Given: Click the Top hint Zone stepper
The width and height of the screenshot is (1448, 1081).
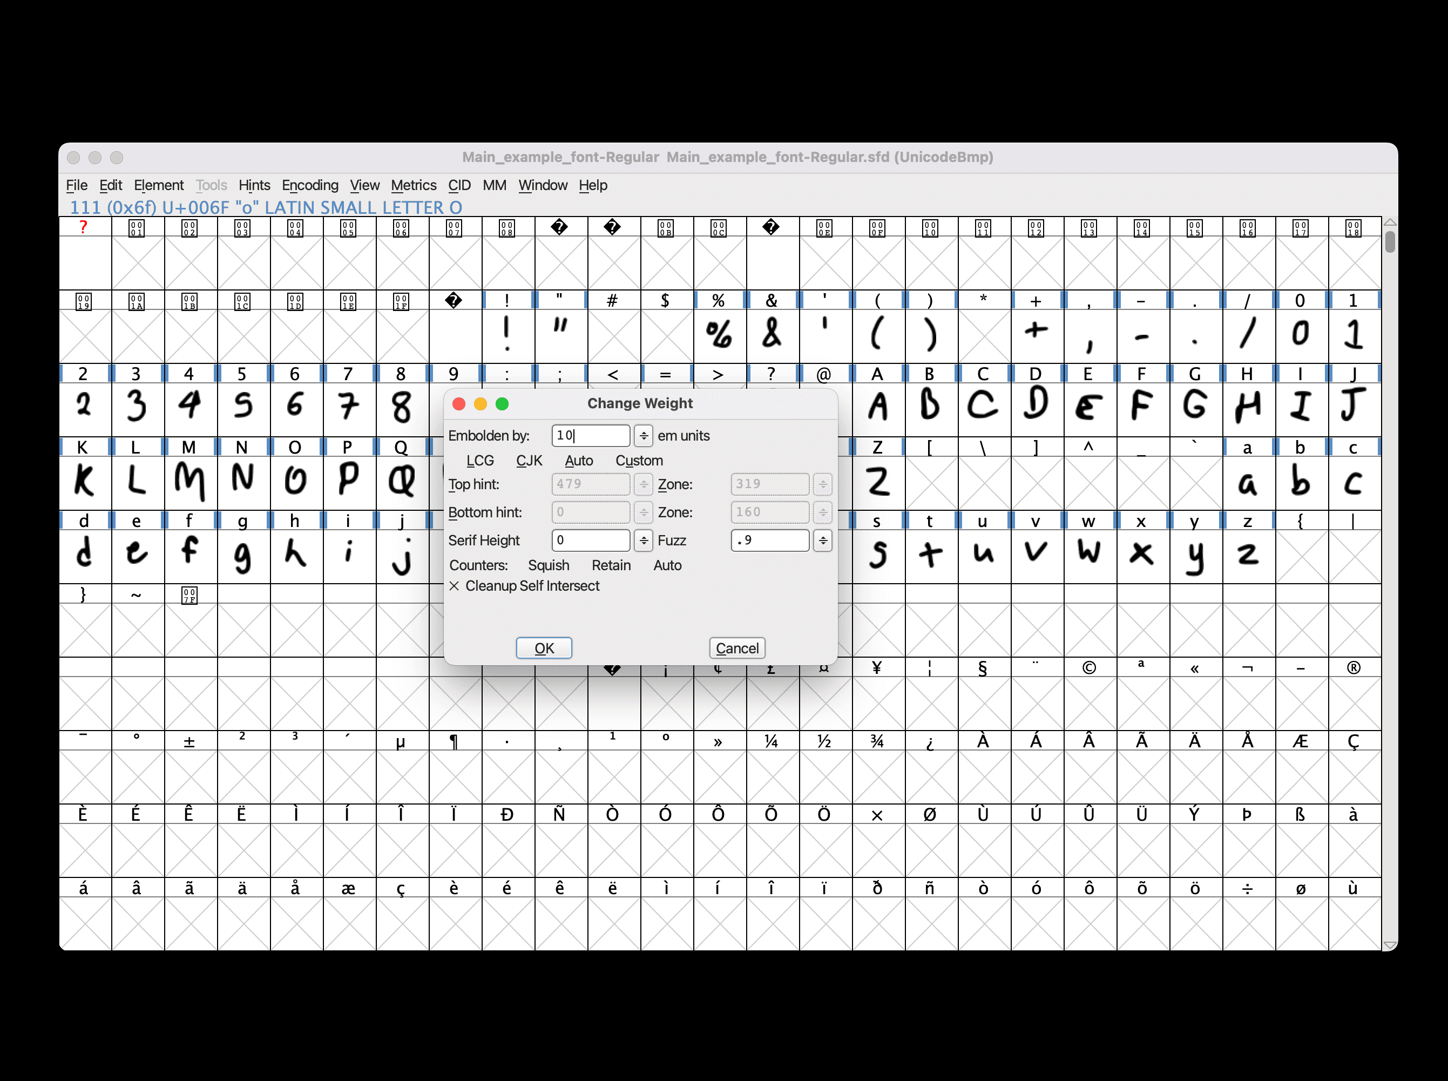Looking at the screenshot, I should pos(823,484).
